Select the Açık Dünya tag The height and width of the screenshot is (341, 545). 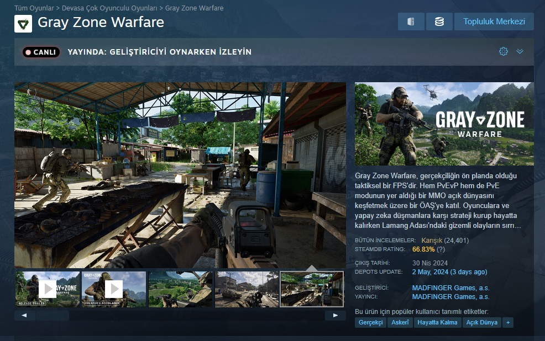[482, 322]
